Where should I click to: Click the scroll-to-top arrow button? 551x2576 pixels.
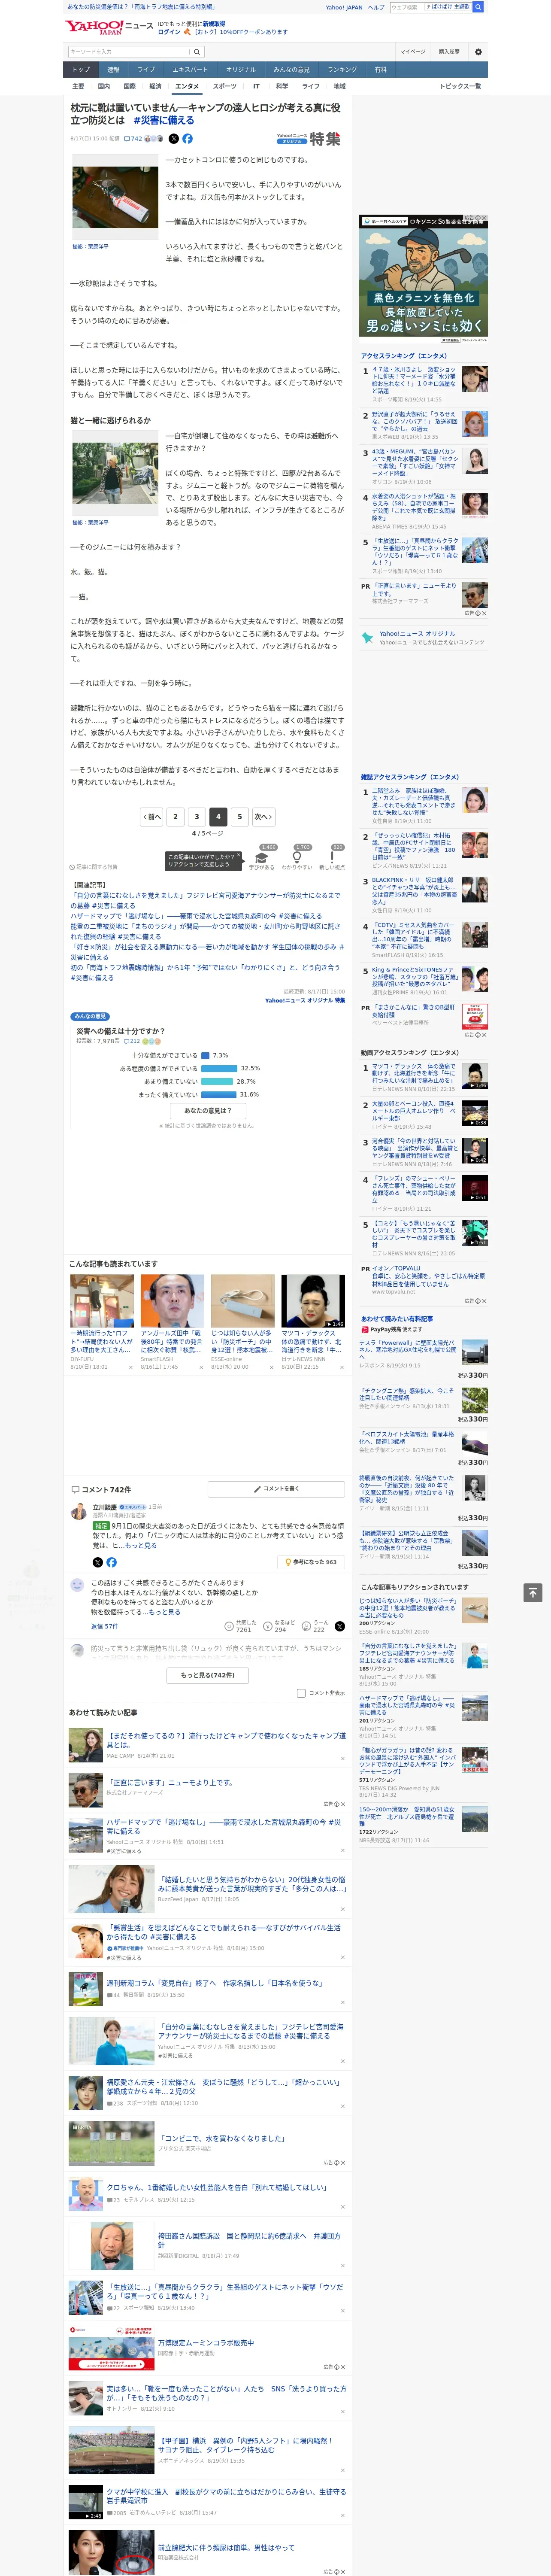pos(533,1593)
